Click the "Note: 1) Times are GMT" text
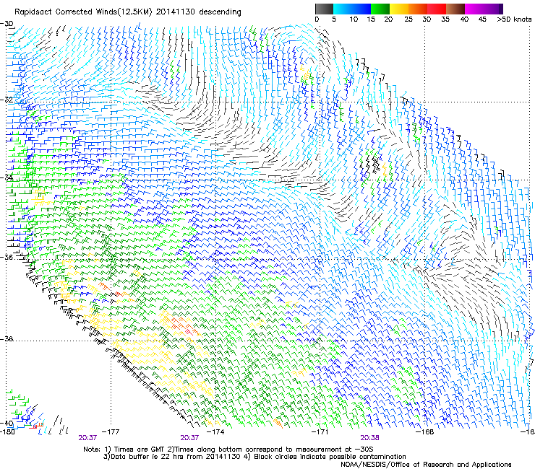The width and height of the screenshot is (535, 469). [x=124, y=450]
